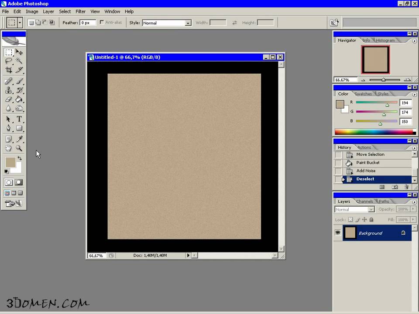This screenshot has width=419, height=314.
Task: Open the History panel options menu
Action: (415, 148)
